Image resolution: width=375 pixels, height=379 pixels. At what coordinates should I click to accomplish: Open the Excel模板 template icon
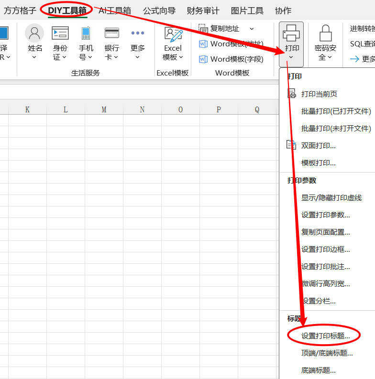(173, 34)
